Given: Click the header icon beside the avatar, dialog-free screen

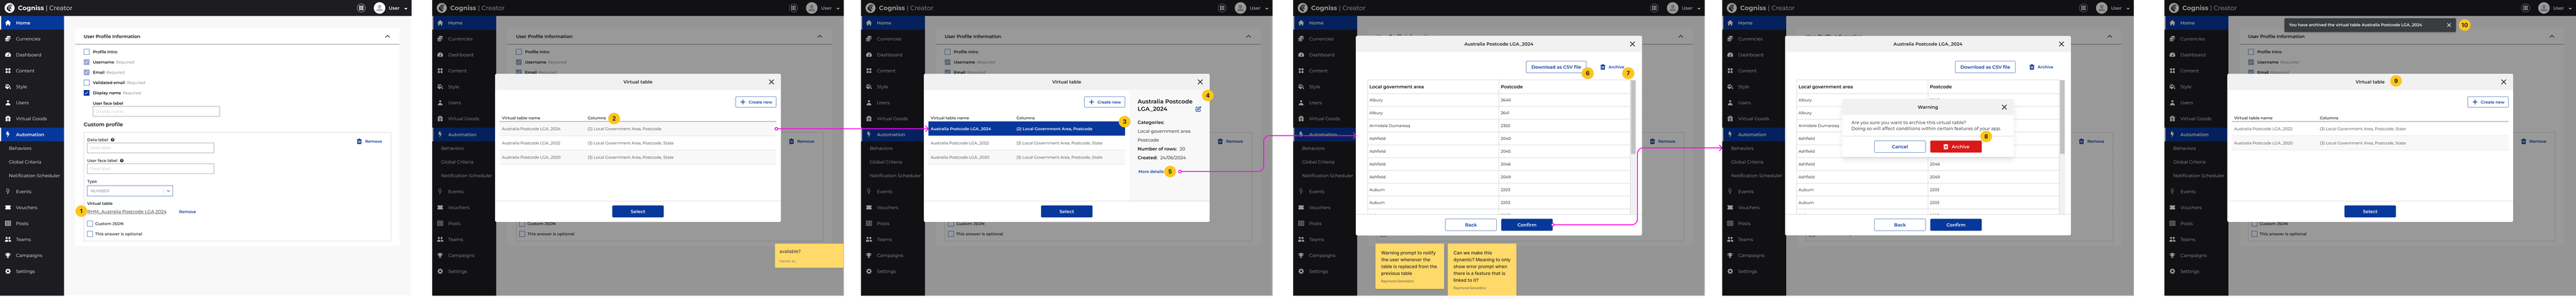Looking at the screenshot, I should pyautogui.click(x=361, y=8).
